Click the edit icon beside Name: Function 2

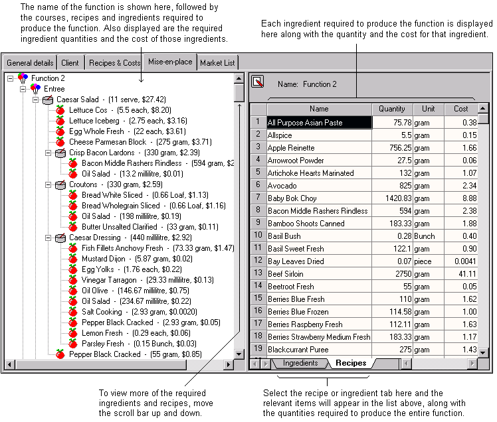click(257, 82)
